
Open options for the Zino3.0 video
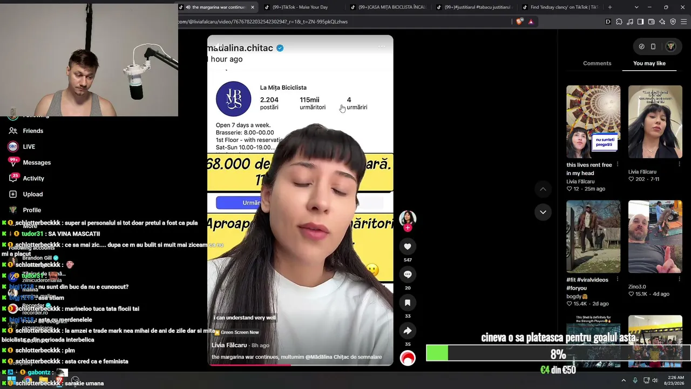[x=679, y=280]
